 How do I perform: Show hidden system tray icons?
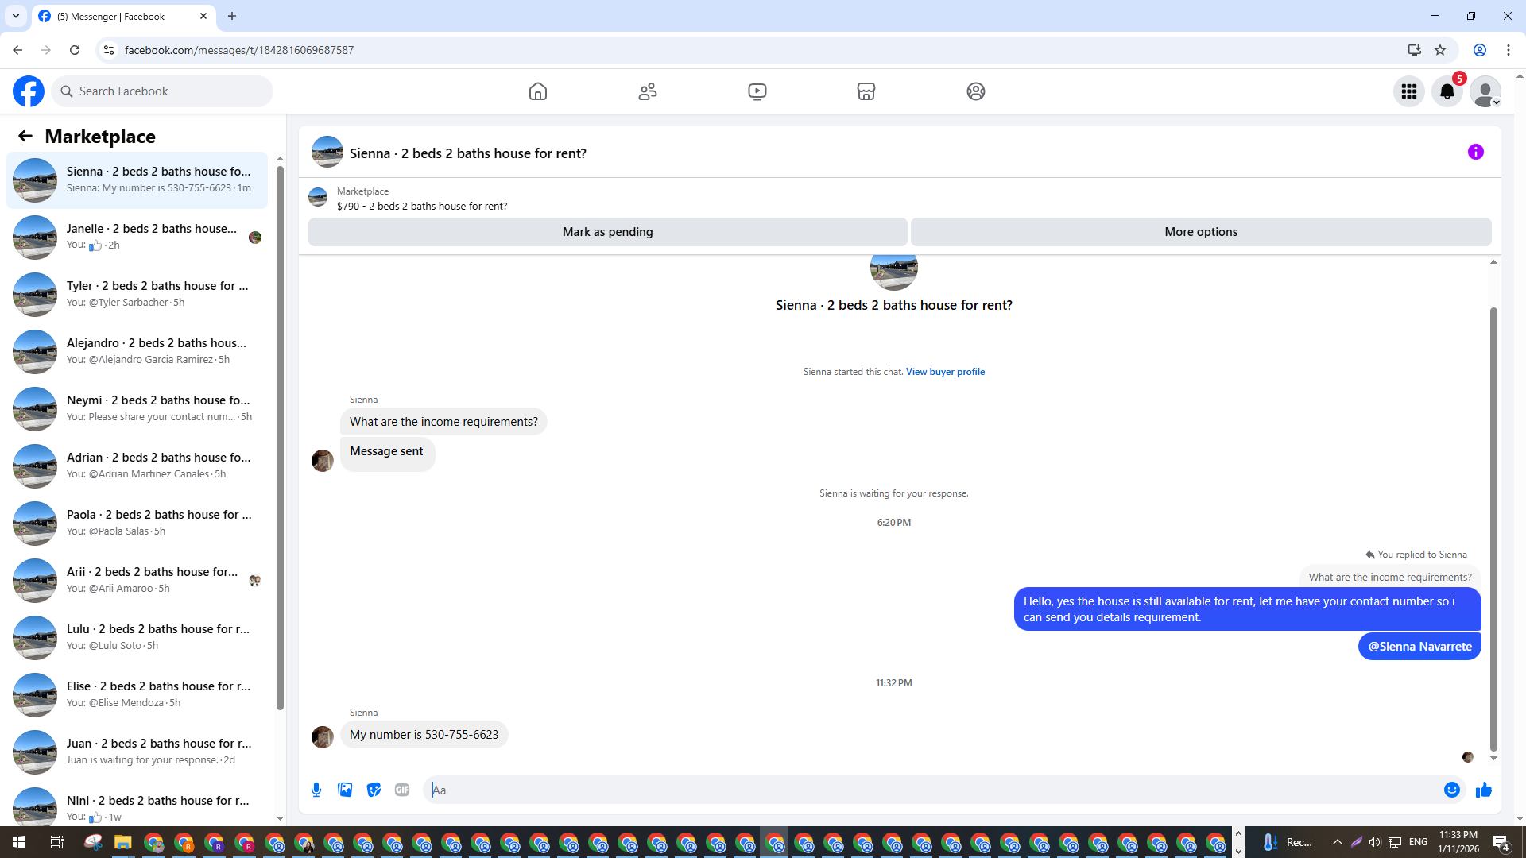(1338, 842)
